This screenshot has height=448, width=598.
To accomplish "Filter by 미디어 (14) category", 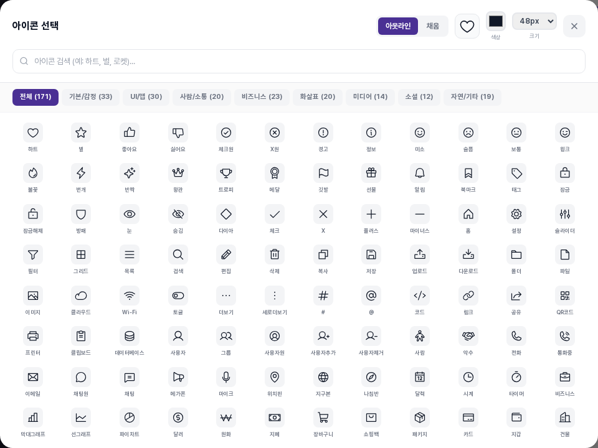I will pos(370,97).
